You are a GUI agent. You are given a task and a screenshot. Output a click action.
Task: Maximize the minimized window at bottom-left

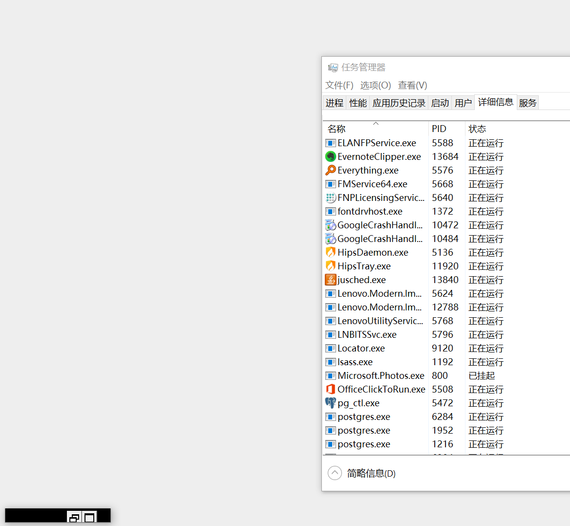tap(89, 517)
